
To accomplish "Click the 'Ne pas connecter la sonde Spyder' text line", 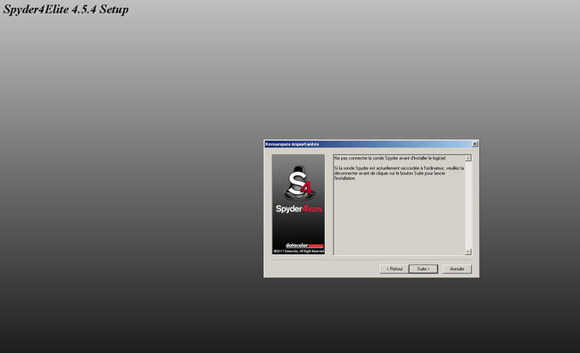I will tap(390, 158).
